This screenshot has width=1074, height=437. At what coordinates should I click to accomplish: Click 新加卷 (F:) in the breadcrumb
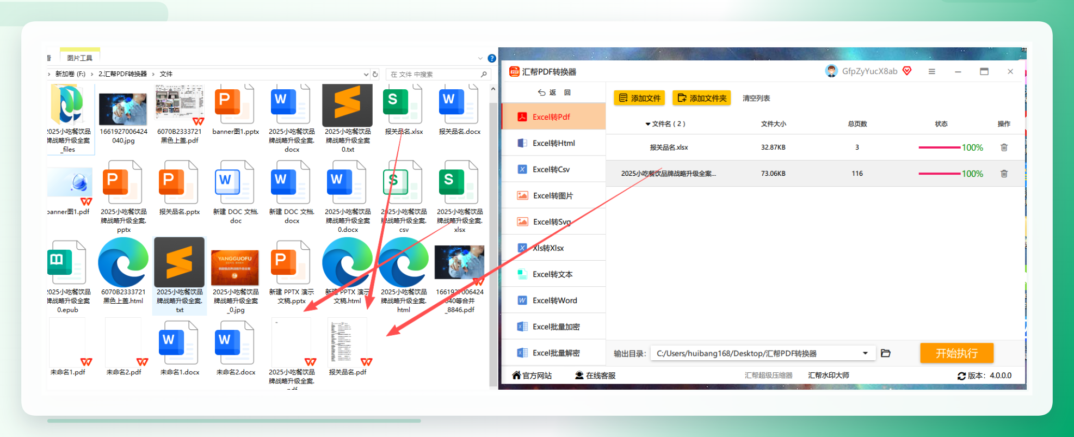[x=70, y=74]
